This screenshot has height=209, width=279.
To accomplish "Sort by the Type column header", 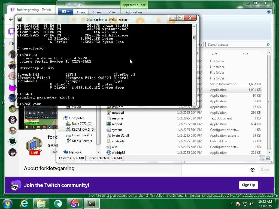I will (x=214, y=53).
